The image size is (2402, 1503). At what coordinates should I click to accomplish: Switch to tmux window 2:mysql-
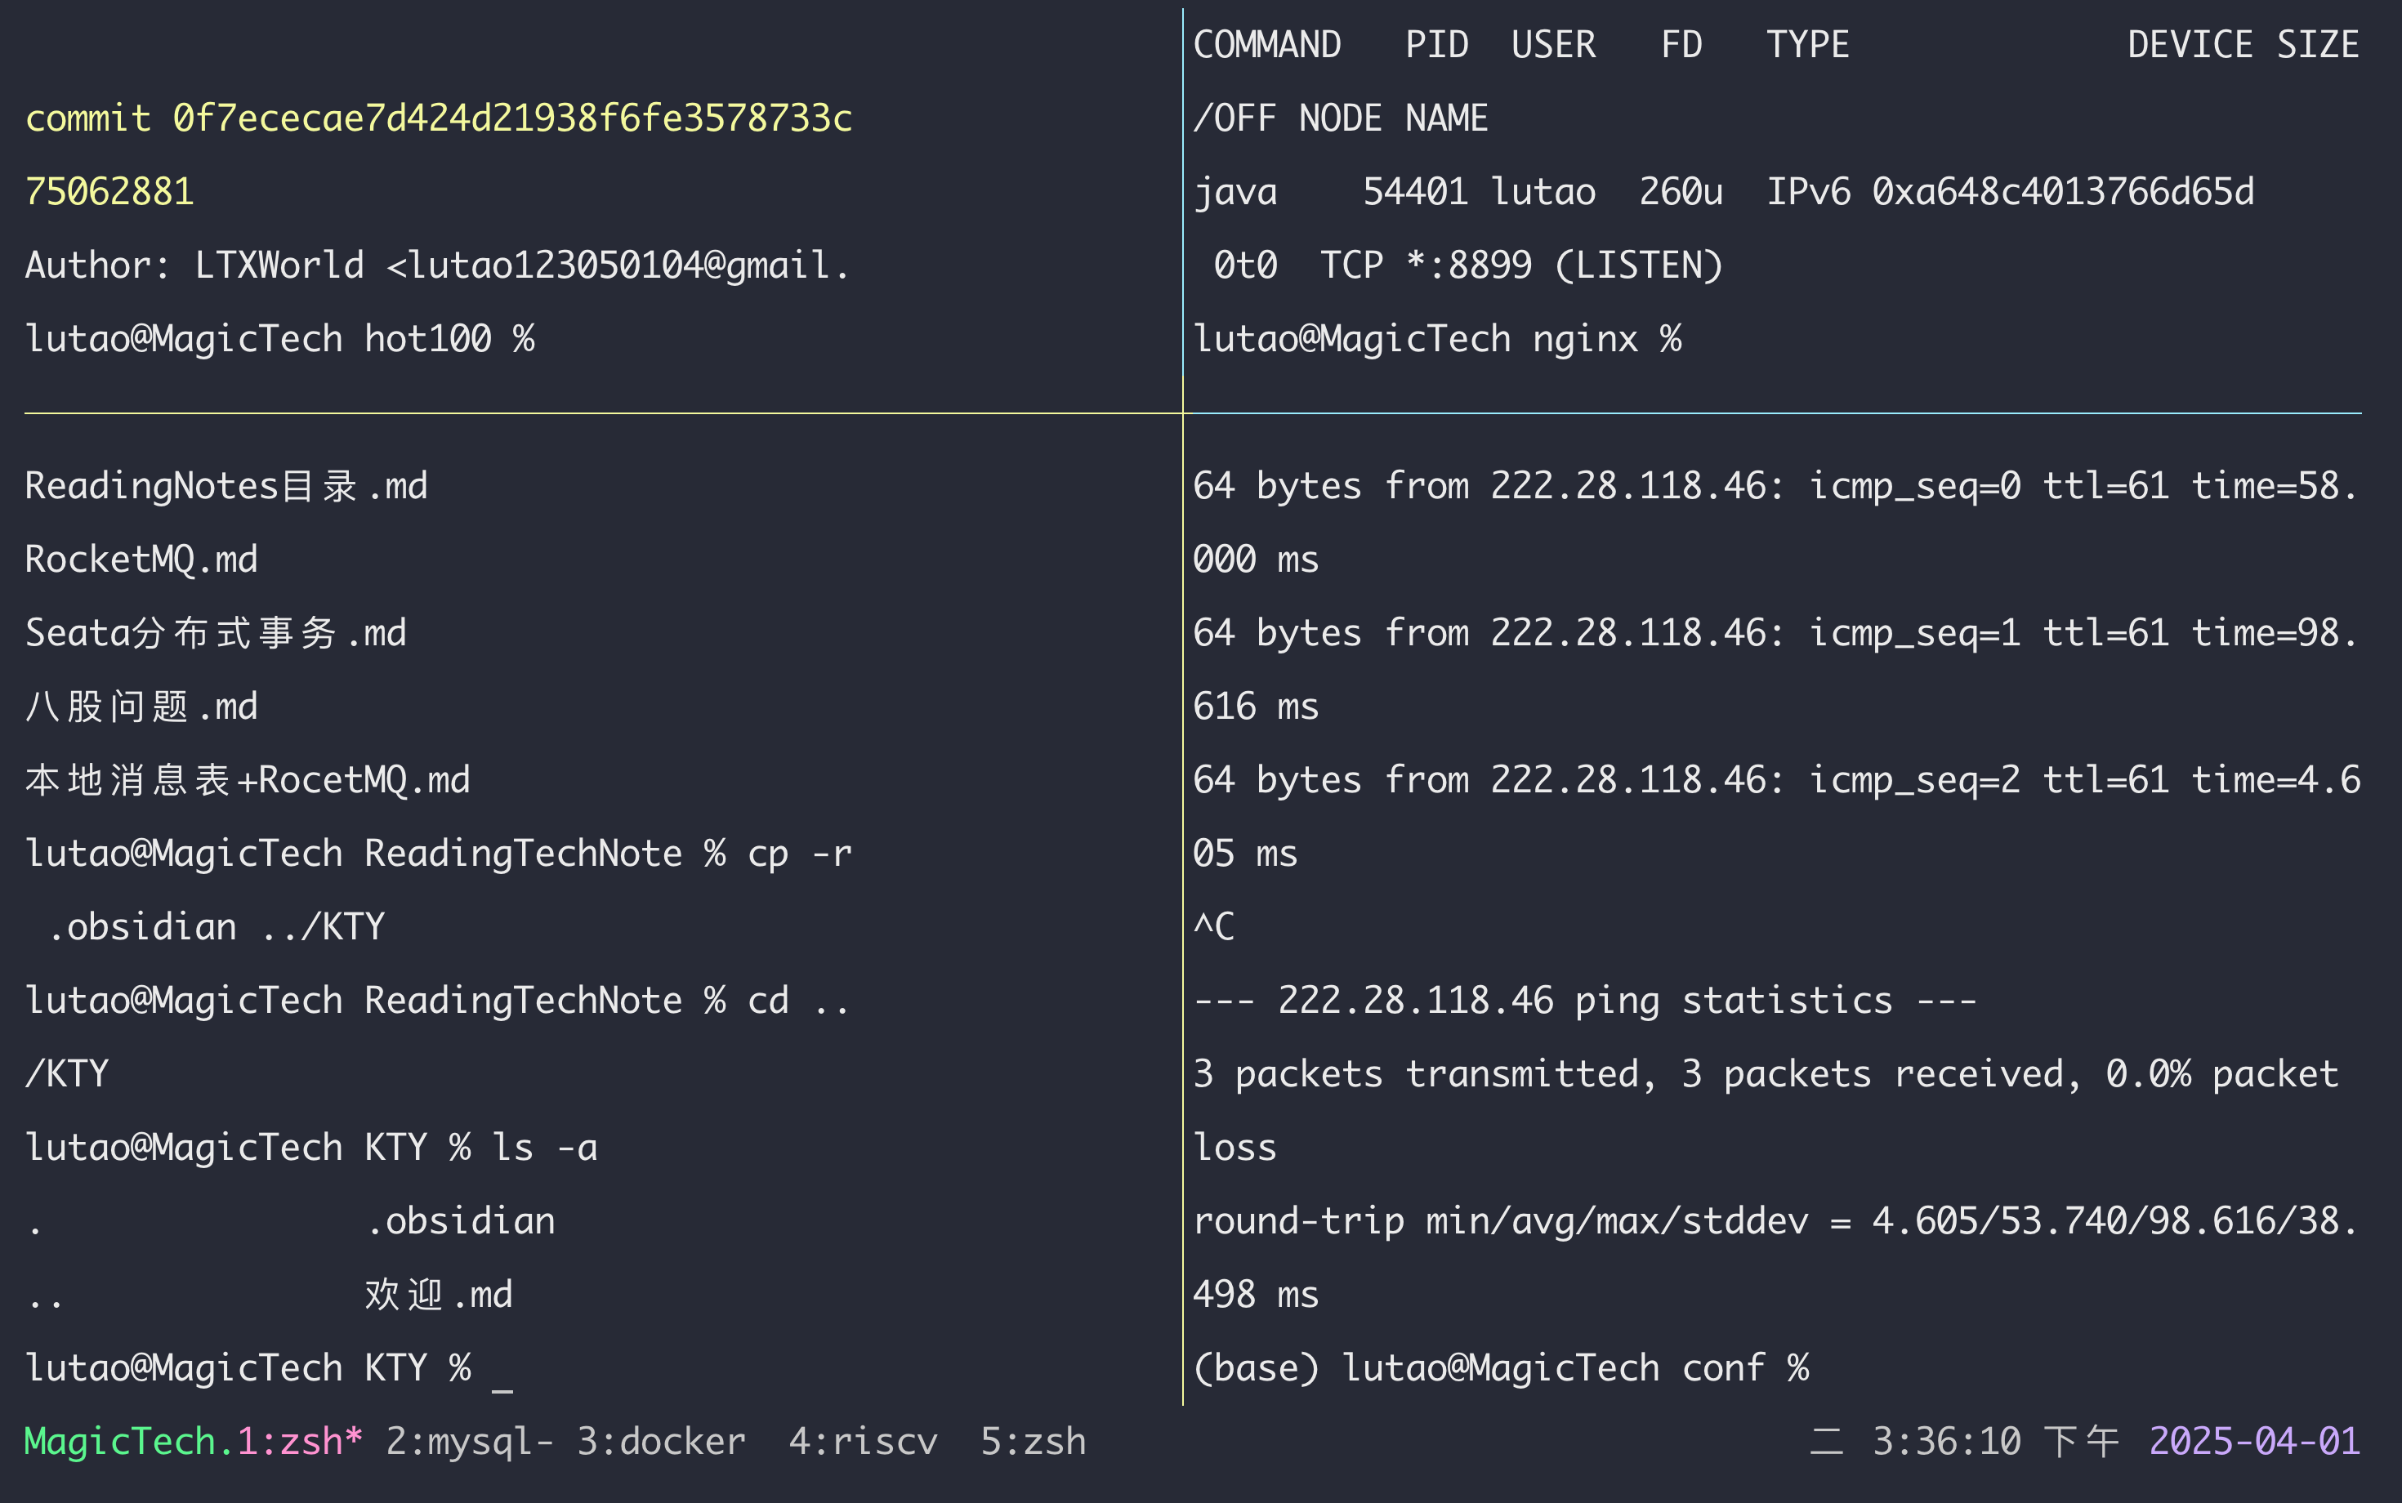pos(468,1442)
